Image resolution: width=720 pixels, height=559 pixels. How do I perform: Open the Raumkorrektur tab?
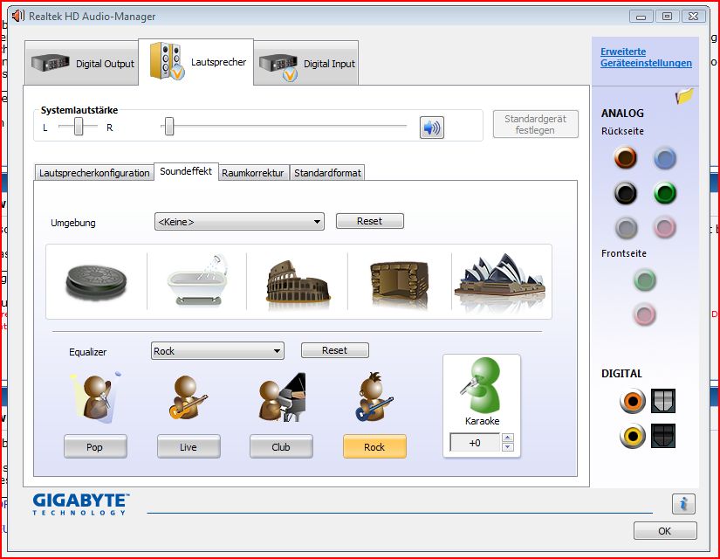(253, 173)
